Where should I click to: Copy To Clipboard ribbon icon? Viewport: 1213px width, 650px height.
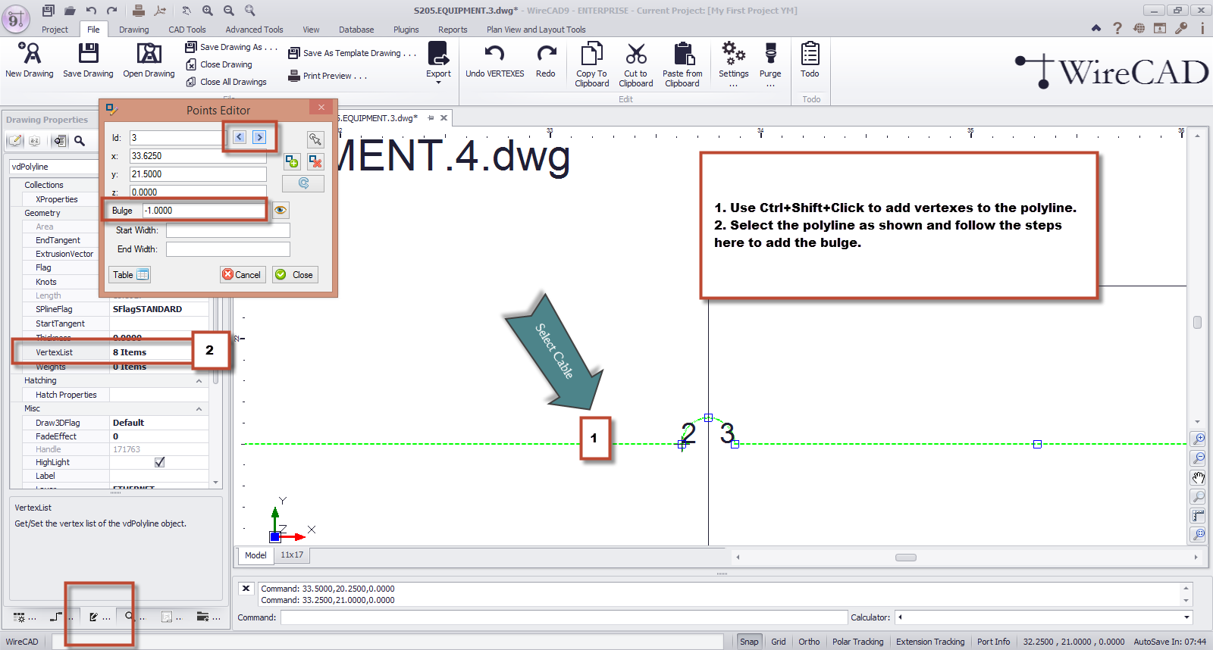click(591, 54)
